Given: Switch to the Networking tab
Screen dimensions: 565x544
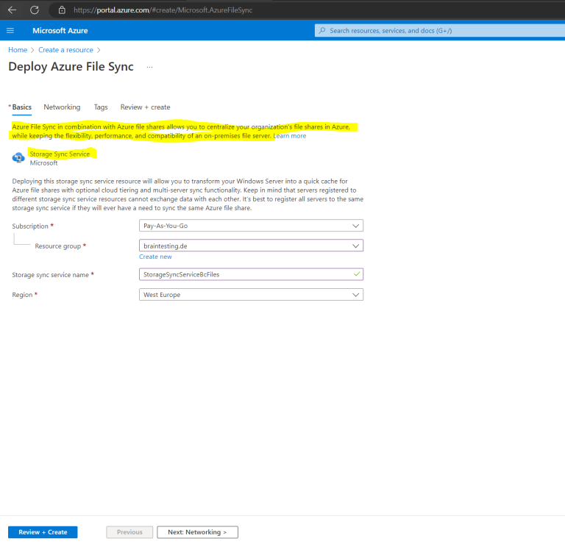Looking at the screenshot, I should pos(62,107).
